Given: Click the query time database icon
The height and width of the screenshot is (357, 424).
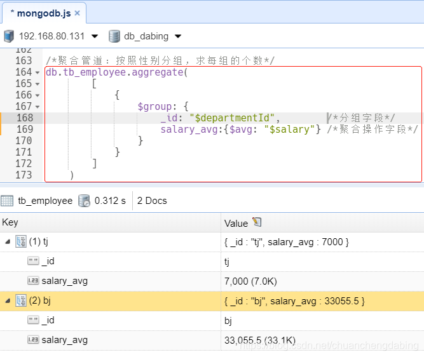Looking at the screenshot, I should 84,201.
